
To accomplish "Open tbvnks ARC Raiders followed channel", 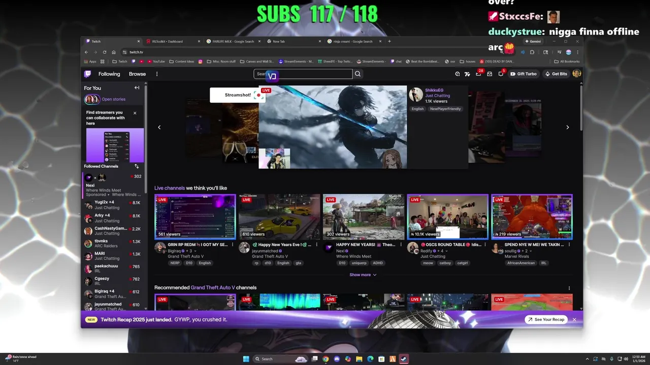I will [113, 243].
